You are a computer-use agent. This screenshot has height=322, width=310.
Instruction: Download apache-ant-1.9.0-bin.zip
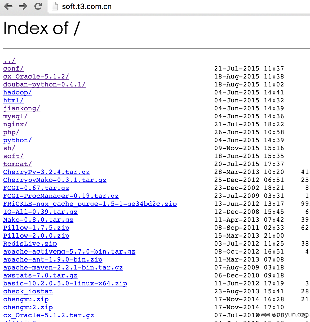tap(53, 259)
